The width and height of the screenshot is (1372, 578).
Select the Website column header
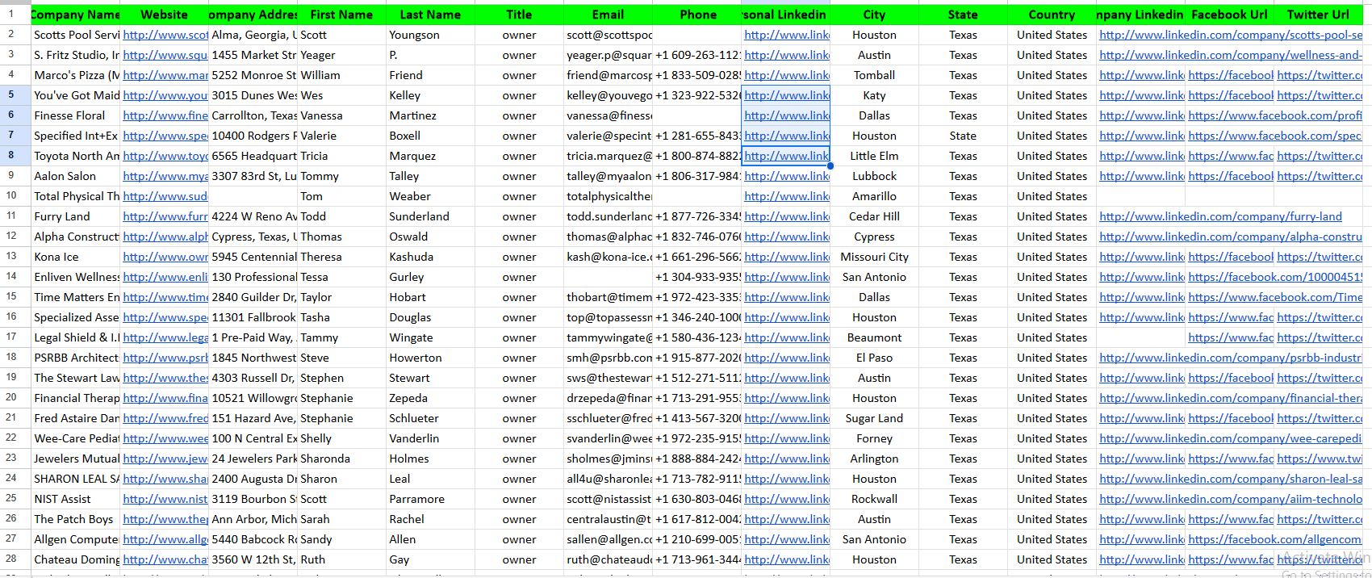pyautogui.click(x=164, y=15)
